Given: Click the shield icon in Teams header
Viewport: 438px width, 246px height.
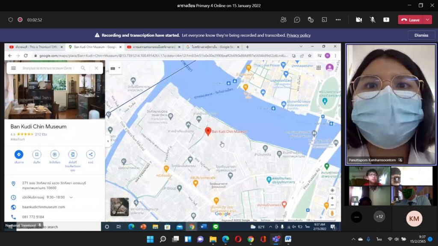Looking at the screenshot, I should 11,20.
